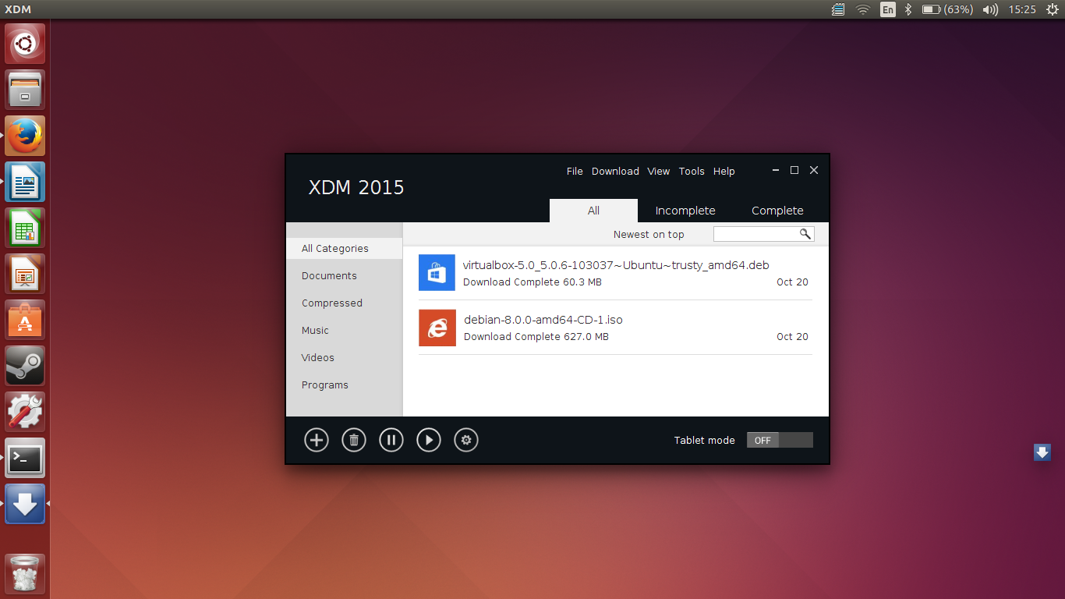This screenshot has height=599, width=1065.
Task: Click the virtualbox download's blue store icon
Action: [437, 273]
